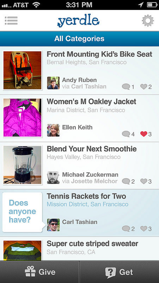Image resolution: width=159 pixels, height=283 pixels.
Task: Tap the yerdle logo in header
Action: (x=78, y=21)
